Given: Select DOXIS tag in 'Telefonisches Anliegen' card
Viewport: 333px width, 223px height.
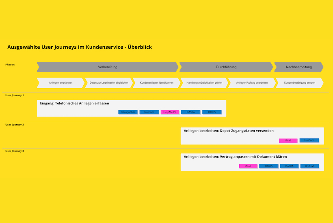Looking at the screenshot, I should (x=212, y=112).
